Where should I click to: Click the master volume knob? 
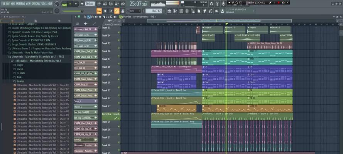[x=57, y=4]
